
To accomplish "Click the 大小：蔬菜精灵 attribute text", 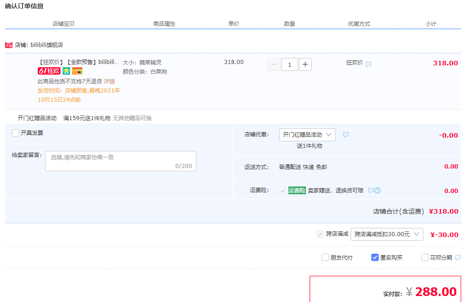I will 142,63.
